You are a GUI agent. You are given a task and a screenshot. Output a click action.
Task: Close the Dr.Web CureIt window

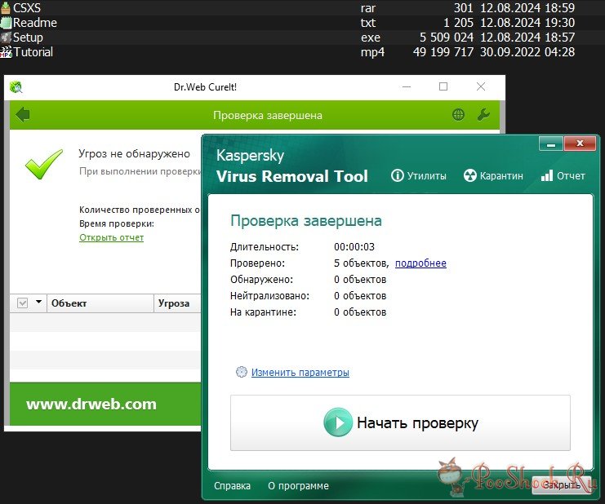click(481, 86)
